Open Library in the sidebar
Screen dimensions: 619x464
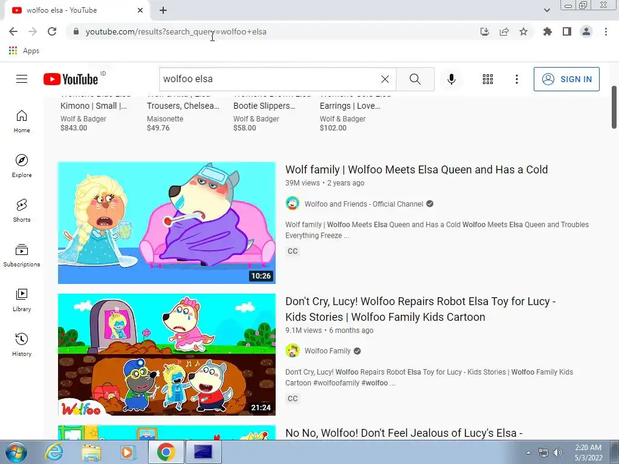(x=22, y=300)
